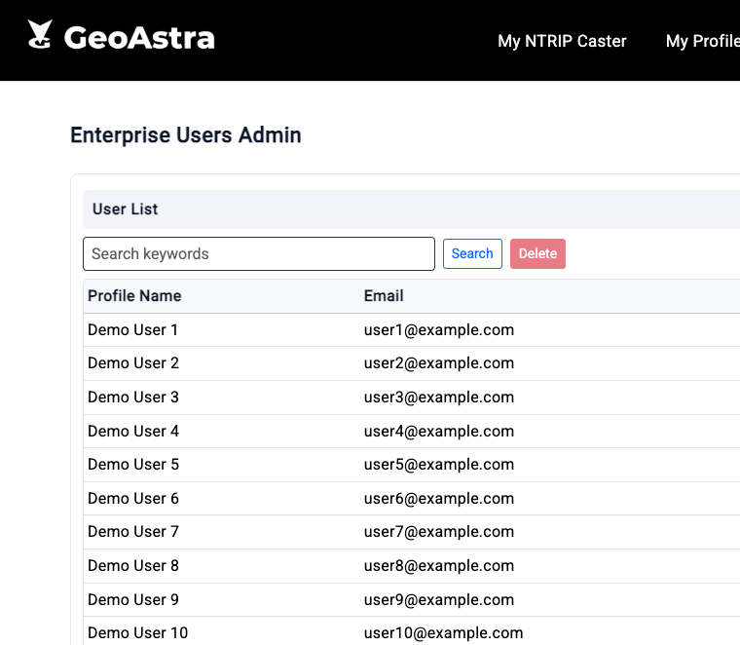Screen dimensions: 740x645
Task: Click email user3@example.com
Action: click(x=438, y=398)
